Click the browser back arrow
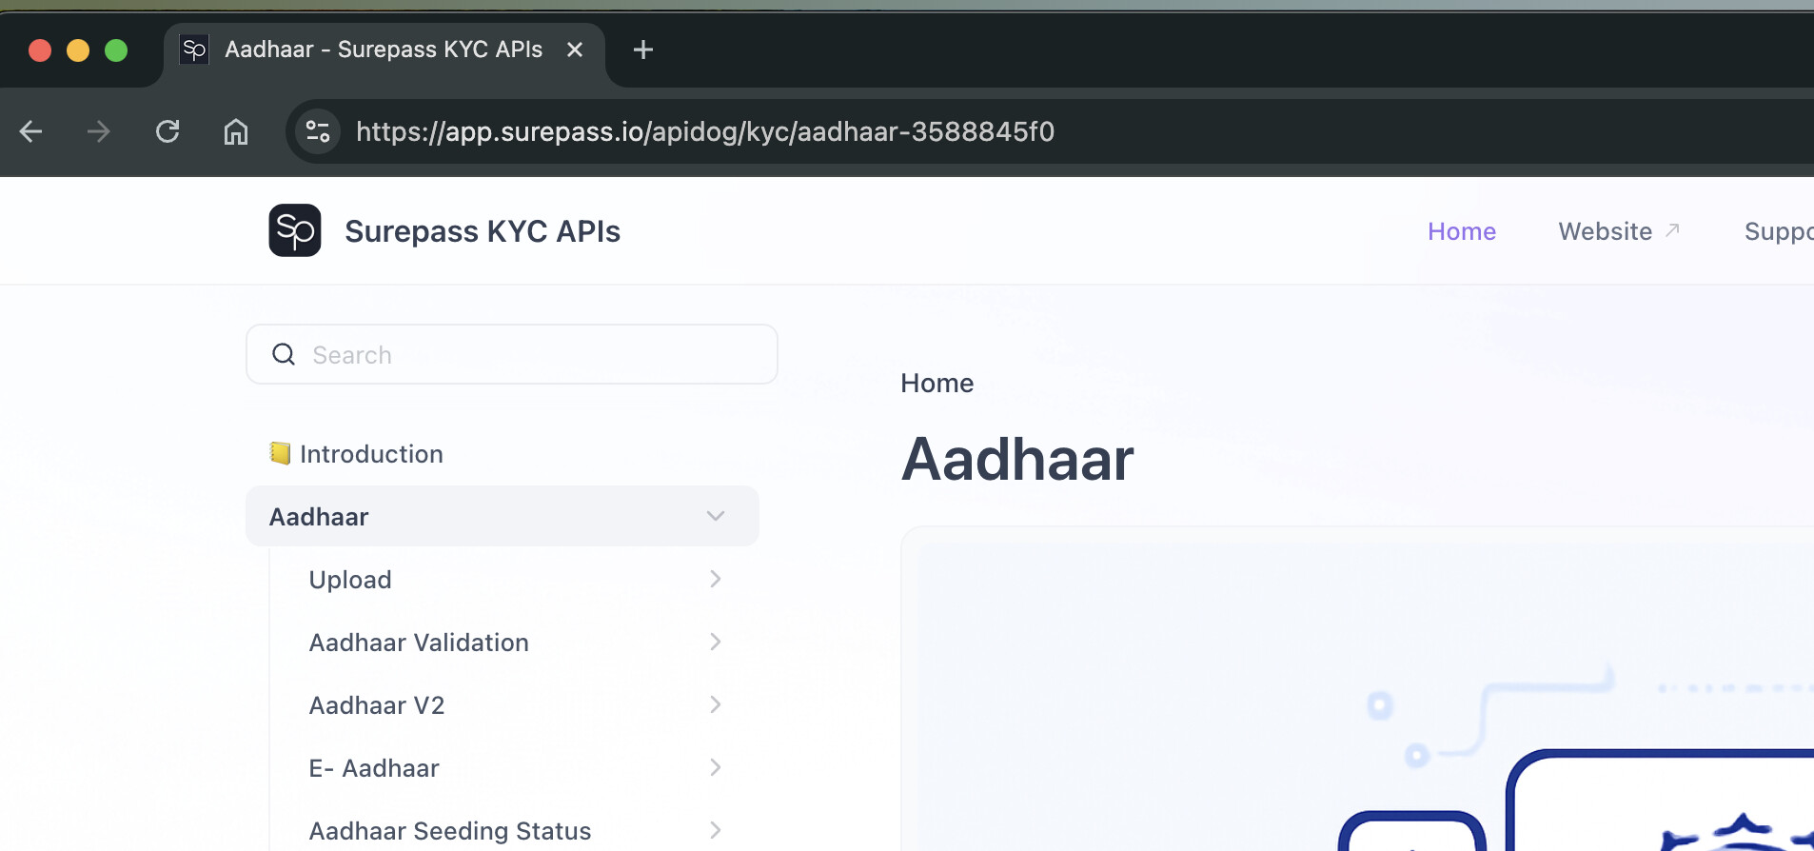The image size is (1814, 851). coord(31,131)
